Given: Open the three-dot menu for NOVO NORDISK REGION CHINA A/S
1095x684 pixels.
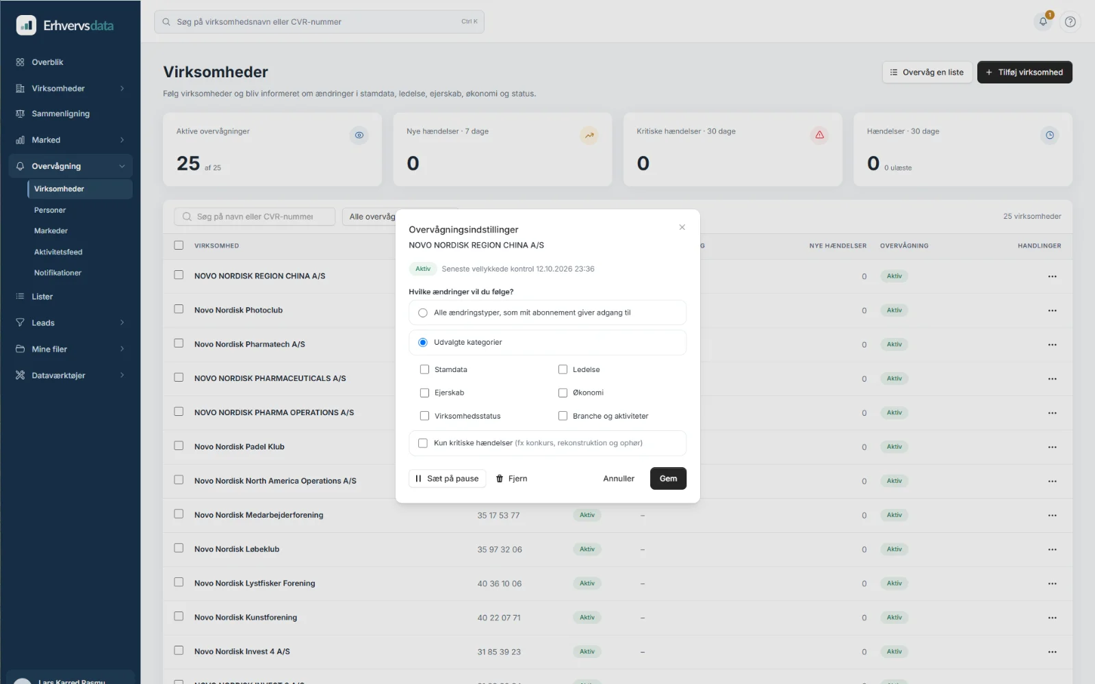Looking at the screenshot, I should tap(1052, 276).
